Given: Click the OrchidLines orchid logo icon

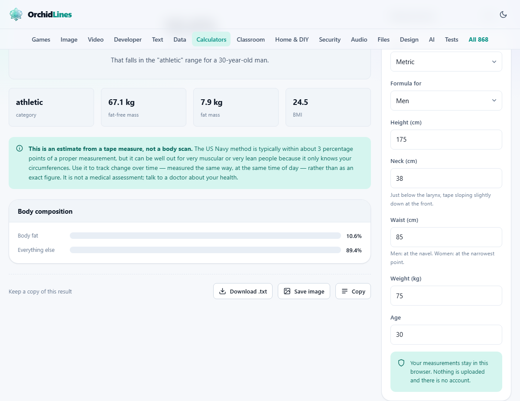Looking at the screenshot, I should tap(16, 14).
